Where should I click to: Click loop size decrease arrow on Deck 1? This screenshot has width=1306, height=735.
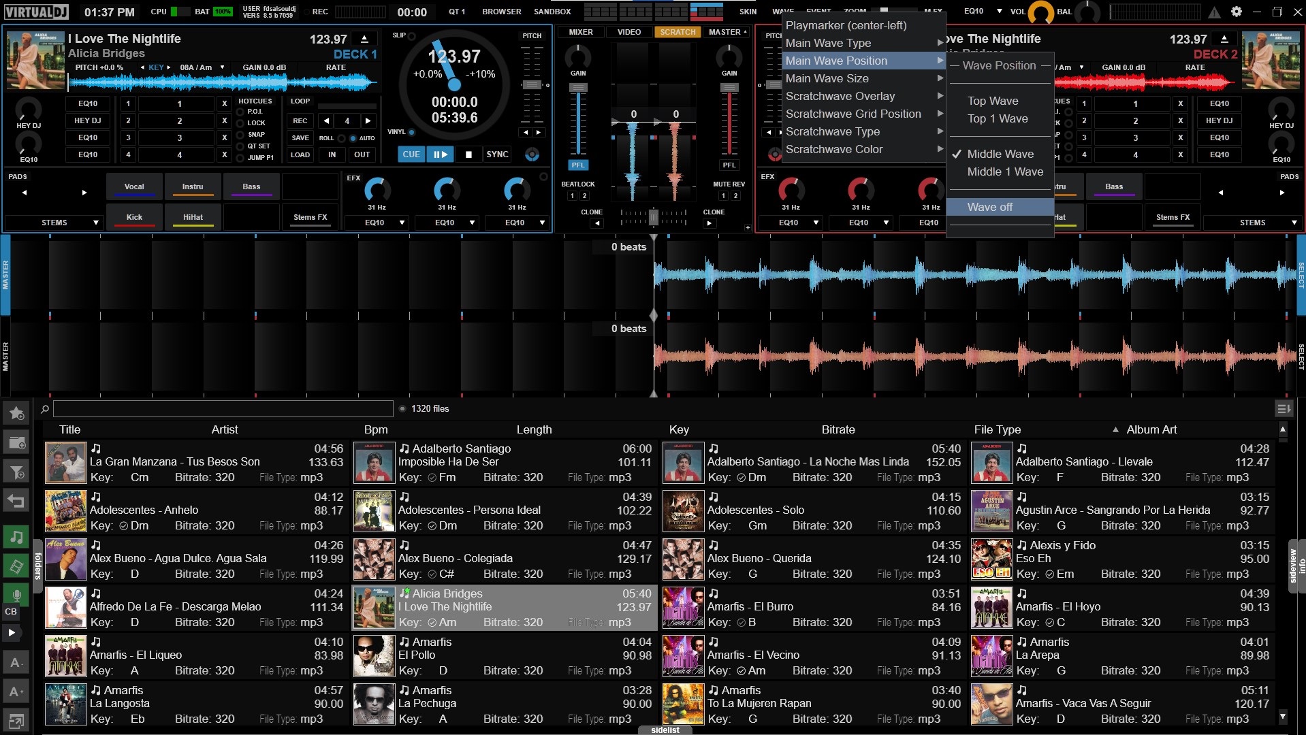327,121
